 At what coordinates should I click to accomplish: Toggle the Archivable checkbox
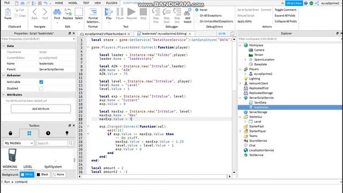(x=41, y=82)
